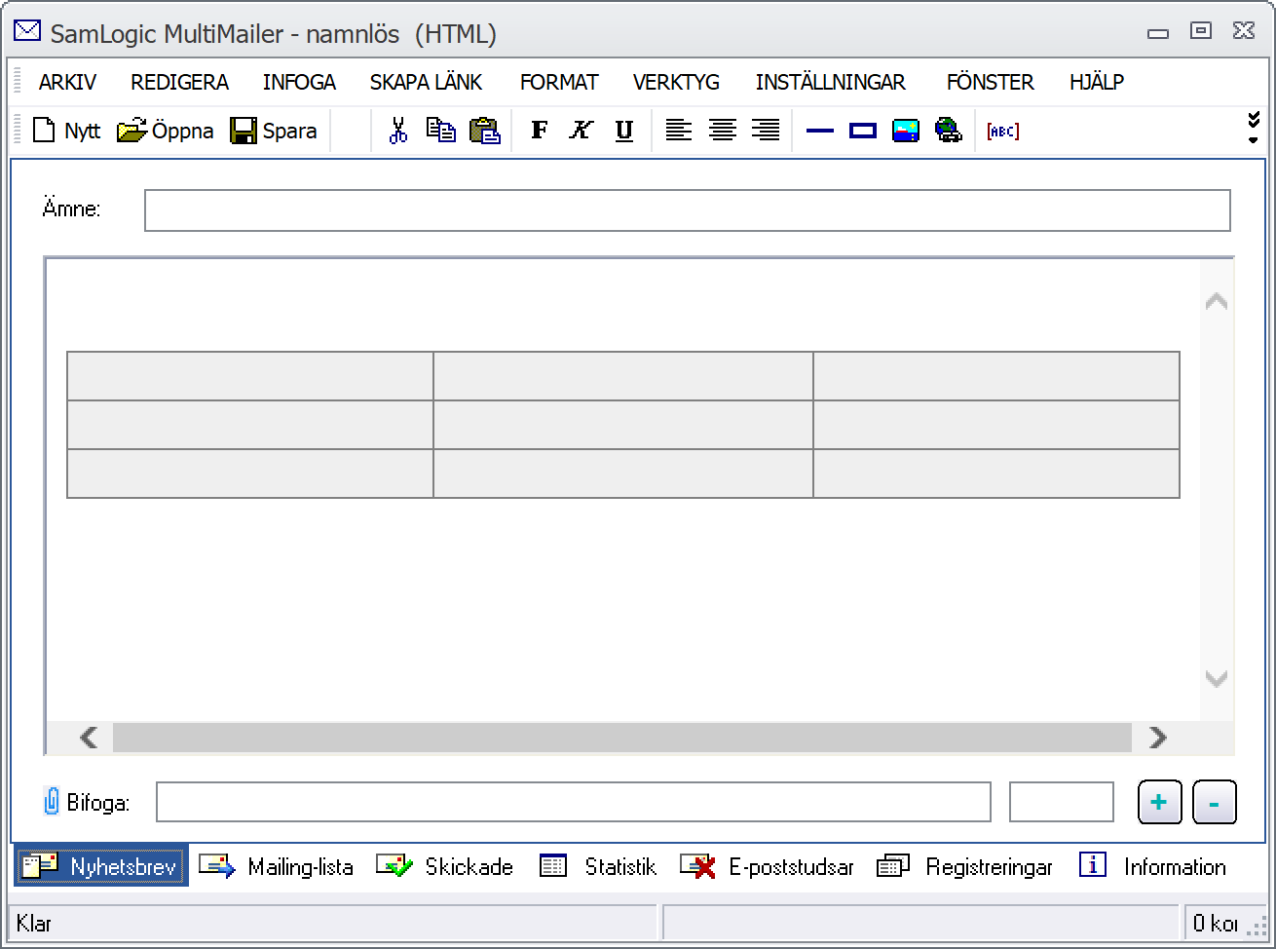Open the ARKIV menu
1276x949 pixels.
67,83
